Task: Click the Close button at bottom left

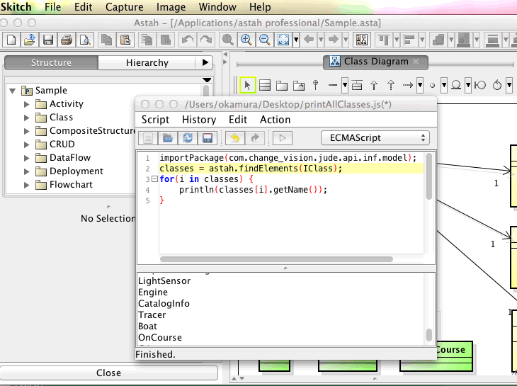Action: point(108,373)
